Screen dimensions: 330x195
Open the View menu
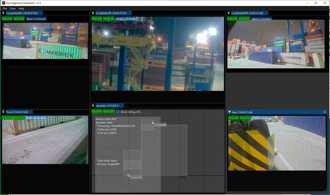(x=13, y=9)
